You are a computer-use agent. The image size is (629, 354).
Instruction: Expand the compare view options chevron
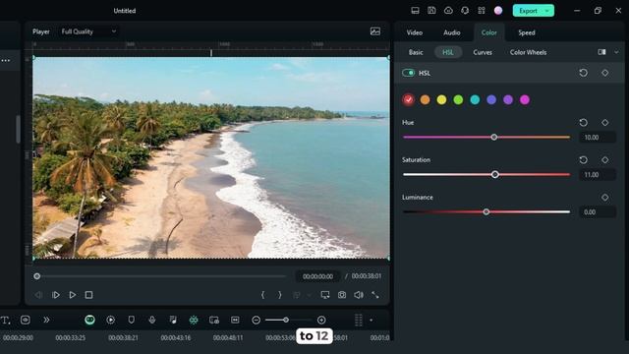tap(616, 52)
